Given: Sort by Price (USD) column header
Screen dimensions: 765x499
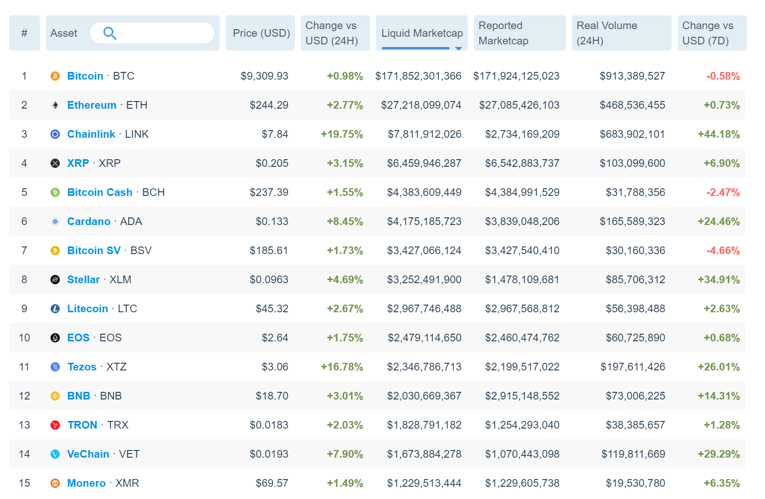Looking at the screenshot, I should [260, 33].
